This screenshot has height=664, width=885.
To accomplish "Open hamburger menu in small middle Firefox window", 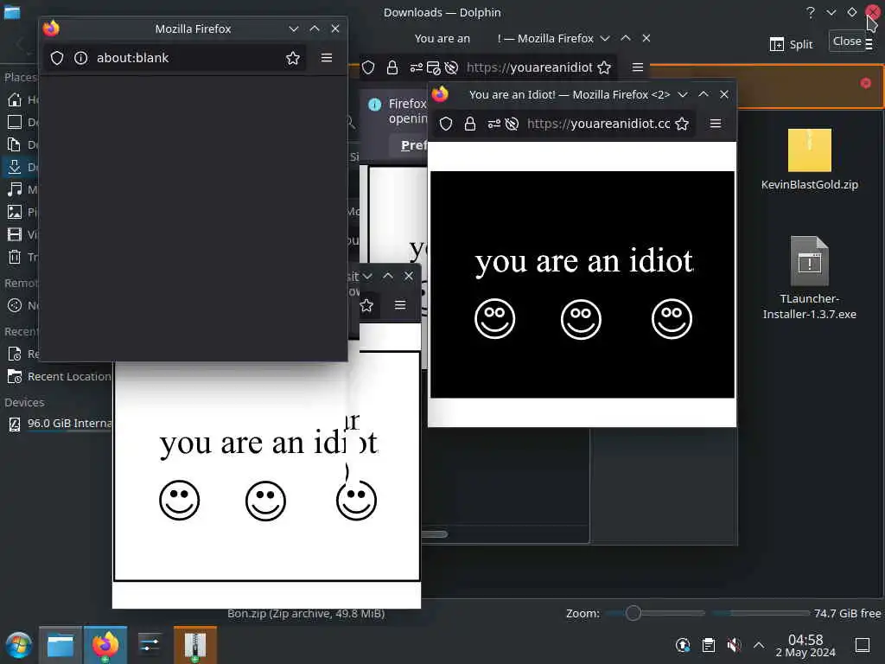I will 400,305.
